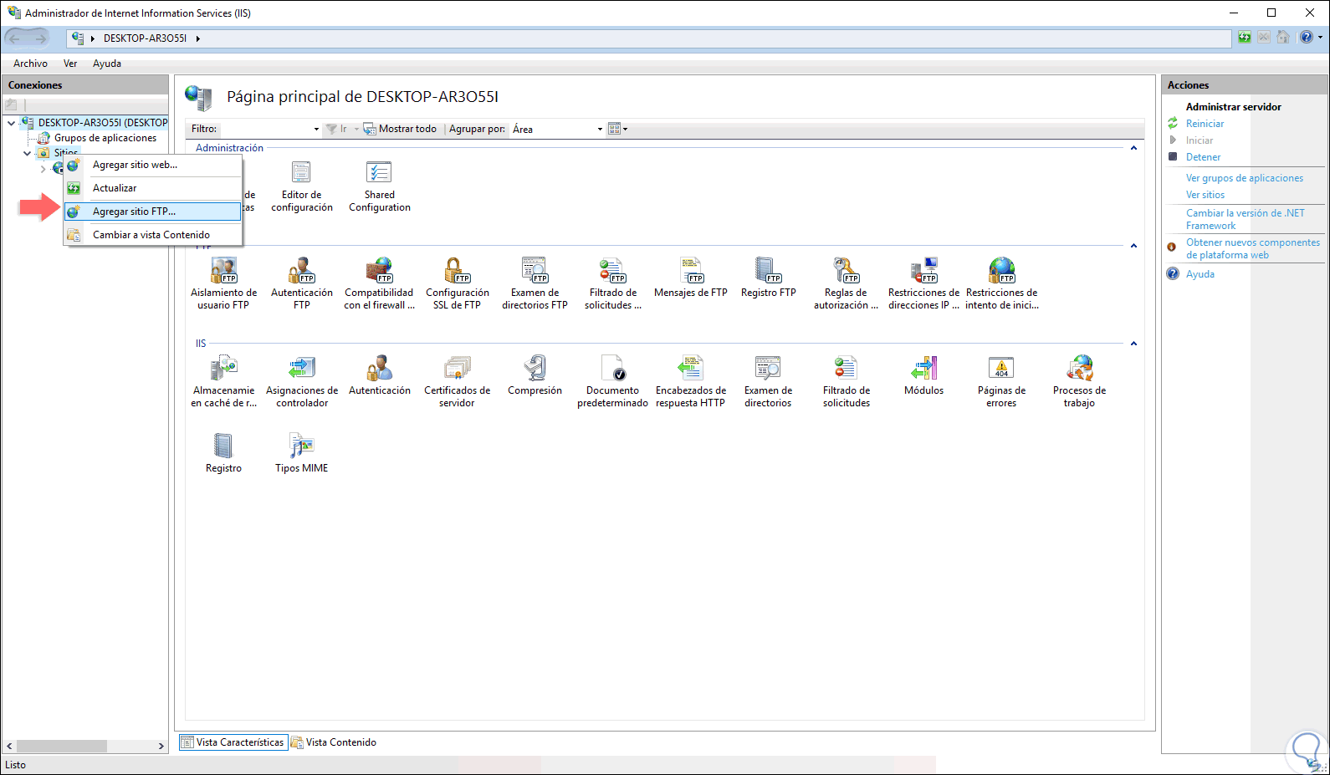
Task: Open Asignaciones de controlador
Action: (x=302, y=382)
